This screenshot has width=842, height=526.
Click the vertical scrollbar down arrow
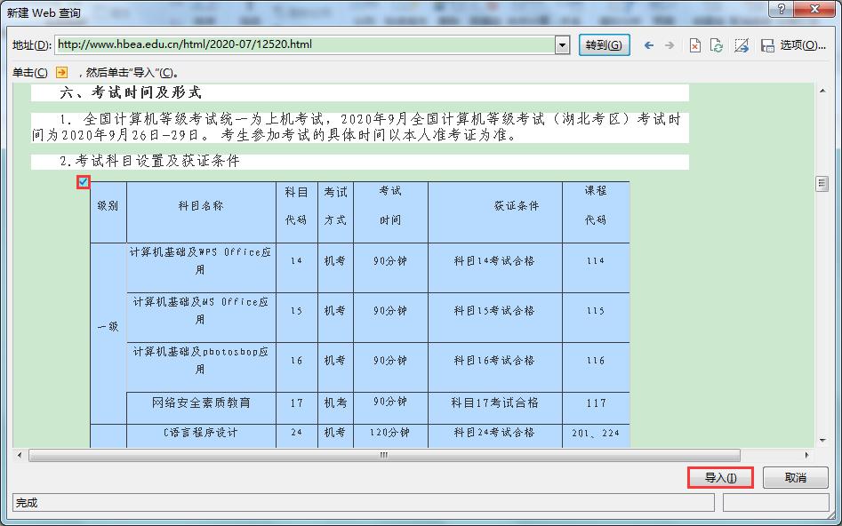[821, 442]
